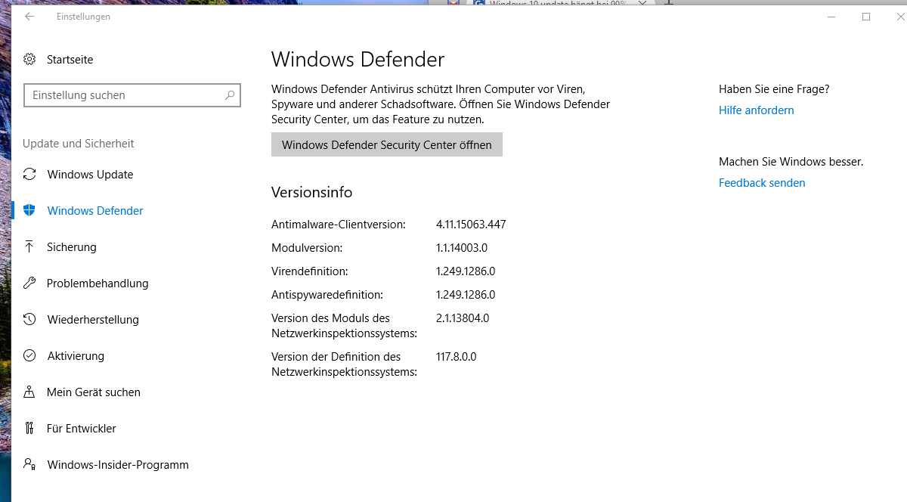
Task: Select the Antimalware-Clientversion value 4.11.15063.447
Action: [471, 225]
